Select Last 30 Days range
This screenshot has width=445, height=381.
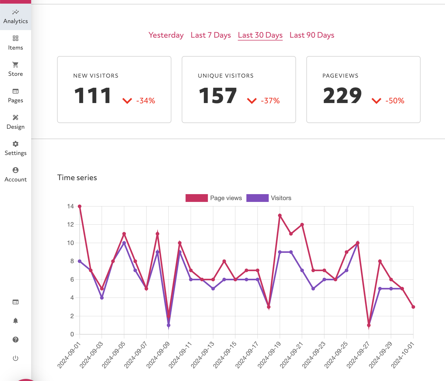260,35
